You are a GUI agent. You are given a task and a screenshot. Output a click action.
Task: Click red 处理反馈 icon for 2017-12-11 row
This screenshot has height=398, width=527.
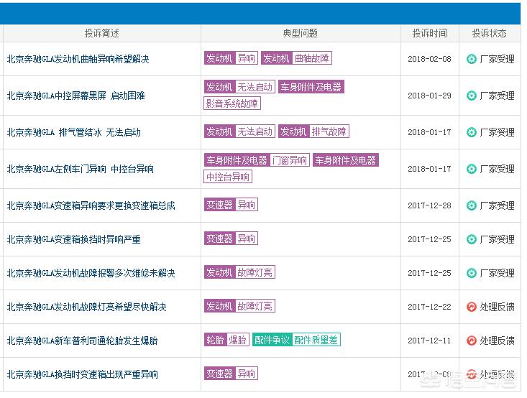[471, 341]
